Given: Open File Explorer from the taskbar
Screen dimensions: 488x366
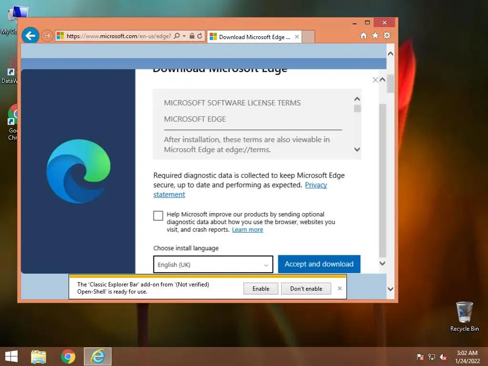Looking at the screenshot, I should click(x=39, y=356).
